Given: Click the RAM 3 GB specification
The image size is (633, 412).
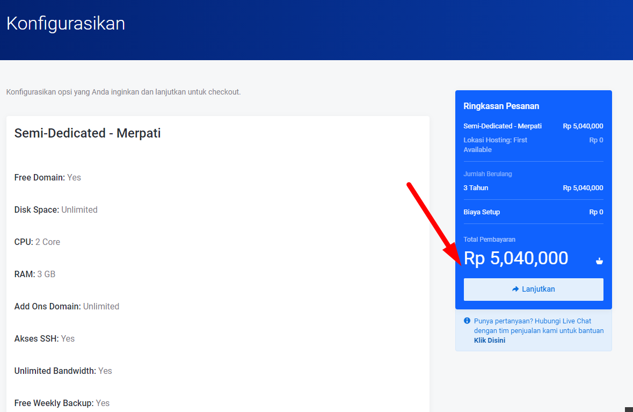Looking at the screenshot, I should pyautogui.click(x=35, y=274).
